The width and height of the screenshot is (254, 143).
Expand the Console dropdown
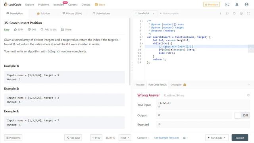(143, 138)
